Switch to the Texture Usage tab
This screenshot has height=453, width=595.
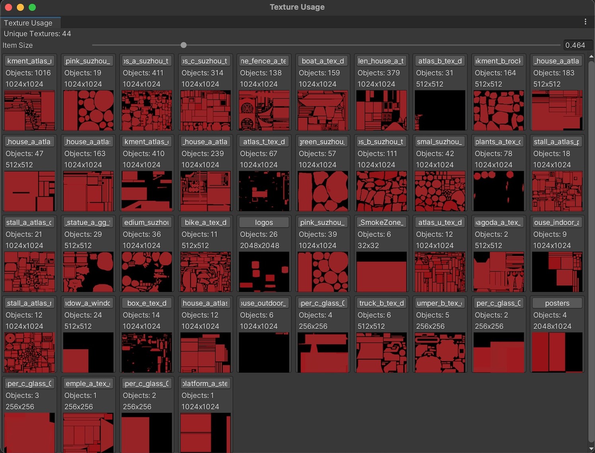[28, 23]
